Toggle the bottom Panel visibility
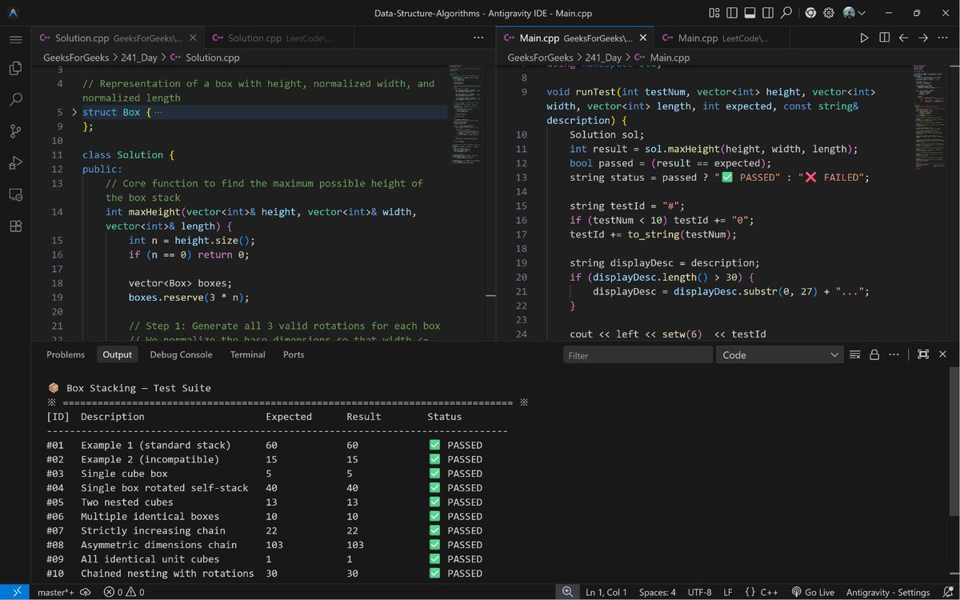Screen dimensions: 960x600 [x=750, y=13]
